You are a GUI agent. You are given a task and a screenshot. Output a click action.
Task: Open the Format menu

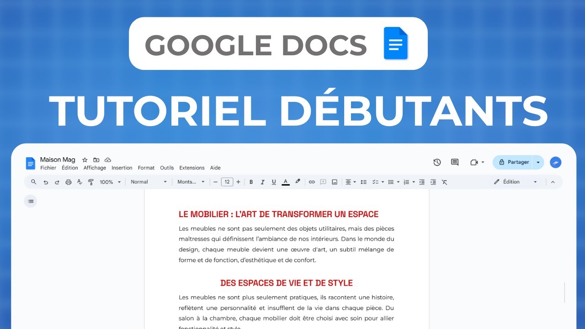(x=146, y=168)
